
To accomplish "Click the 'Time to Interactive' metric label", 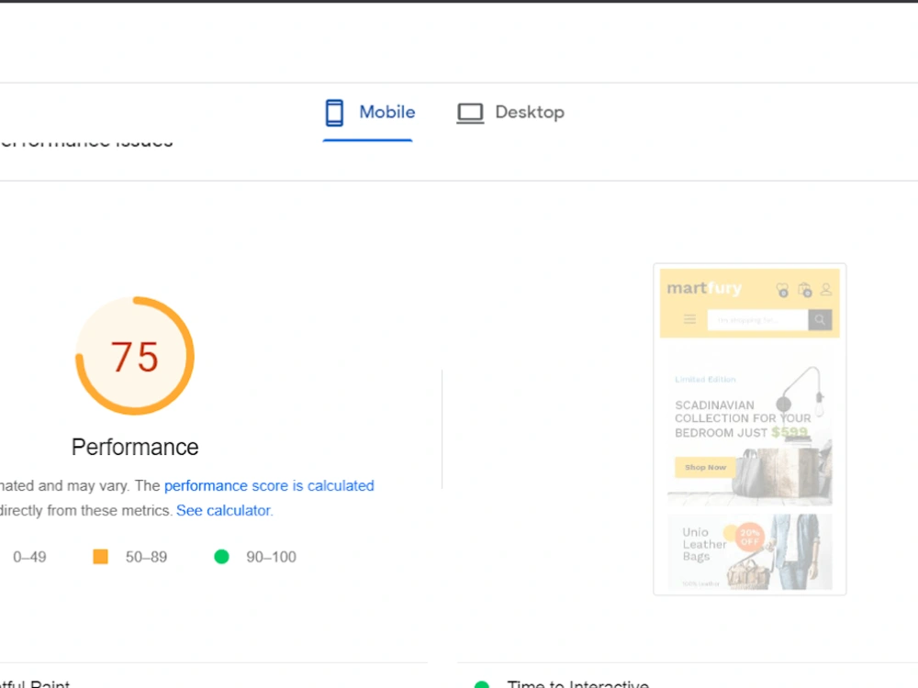I will tap(577, 683).
